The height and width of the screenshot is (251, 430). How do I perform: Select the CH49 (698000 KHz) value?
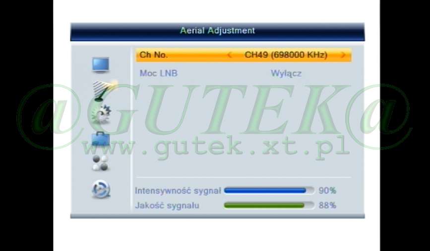tap(286, 55)
